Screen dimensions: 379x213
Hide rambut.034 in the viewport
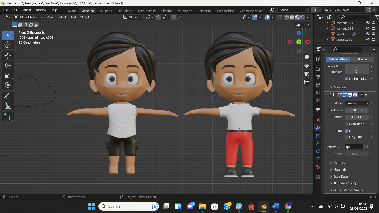pyautogui.click(x=368, y=23)
